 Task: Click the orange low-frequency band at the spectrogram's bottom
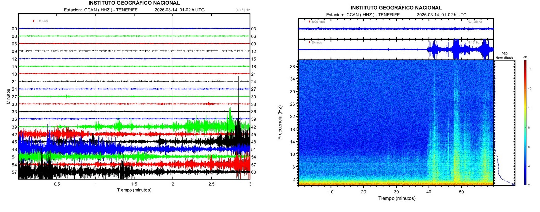click(396, 184)
